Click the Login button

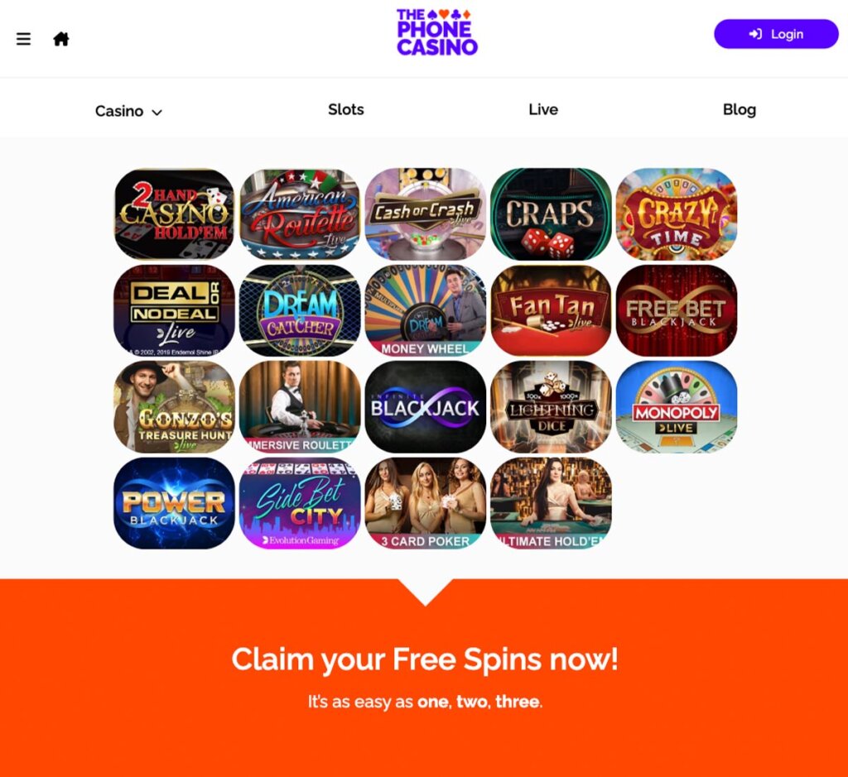776,34
